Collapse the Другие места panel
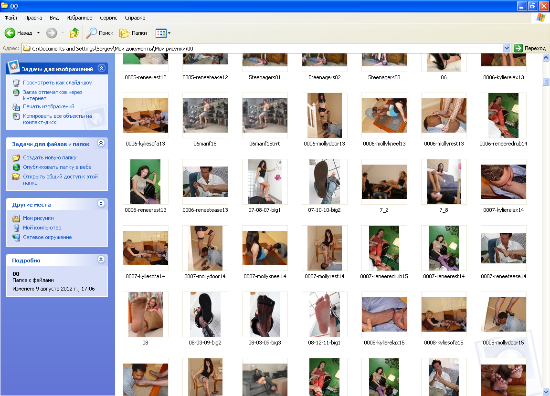 click(x=101, y=204)
